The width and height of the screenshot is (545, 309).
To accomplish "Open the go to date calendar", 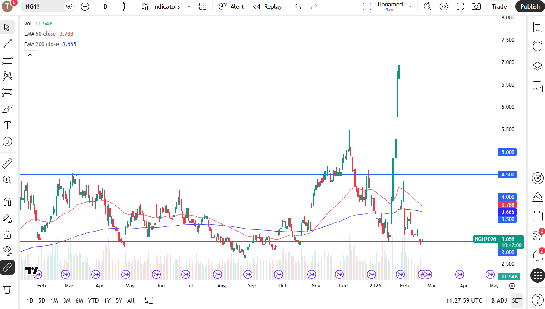I will (149, 300).
